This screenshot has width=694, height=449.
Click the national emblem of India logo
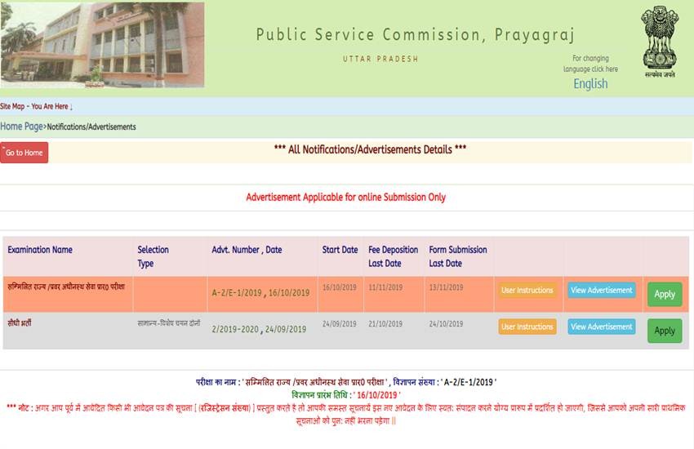coord(658,41)
